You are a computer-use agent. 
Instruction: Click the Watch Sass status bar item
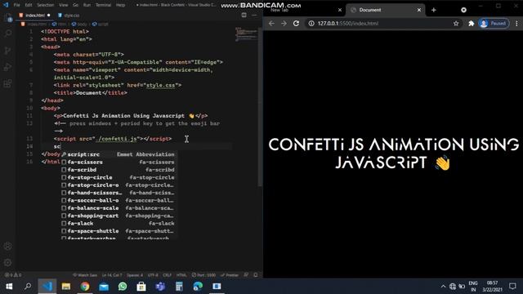[85, 275]
